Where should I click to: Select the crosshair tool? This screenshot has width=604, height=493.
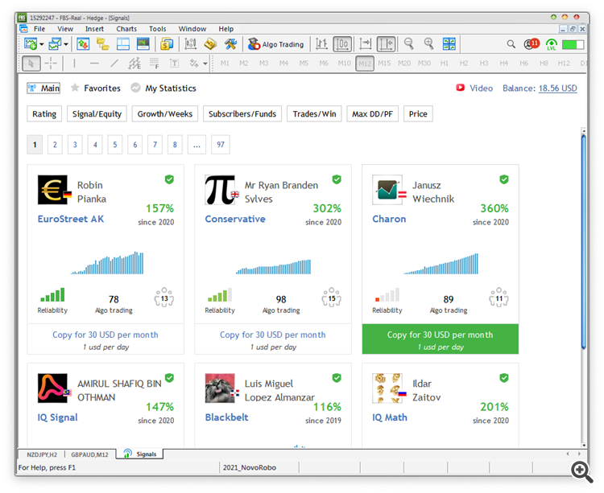click(51, 64)
